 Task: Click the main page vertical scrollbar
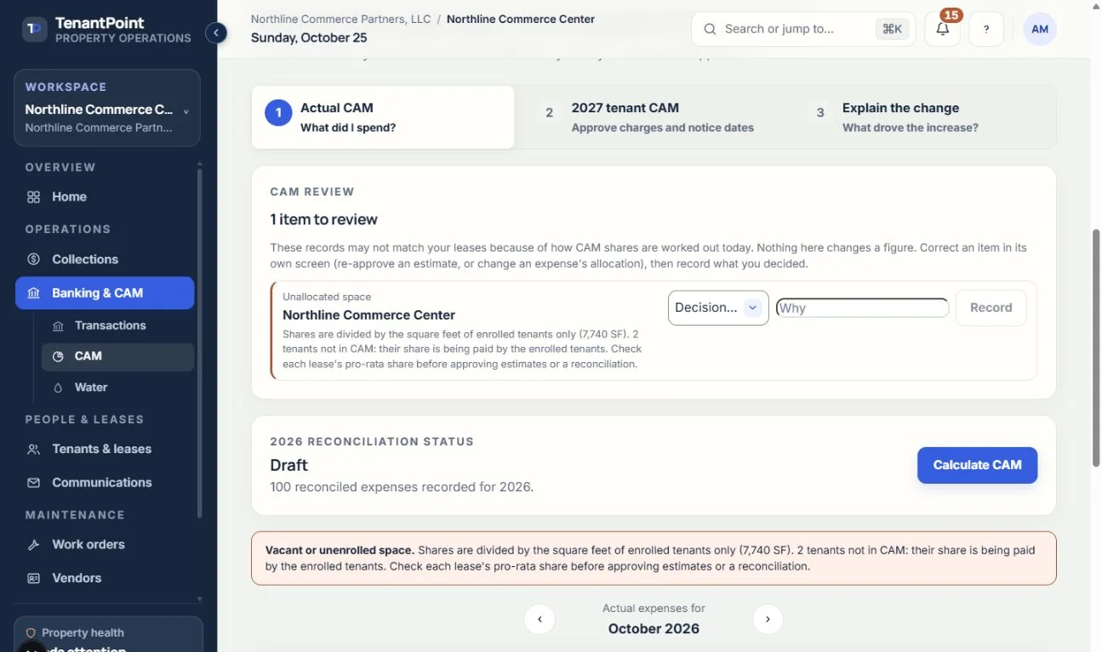coord(1096,348)
